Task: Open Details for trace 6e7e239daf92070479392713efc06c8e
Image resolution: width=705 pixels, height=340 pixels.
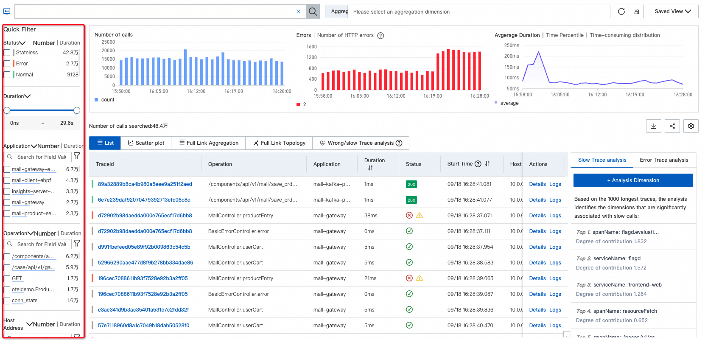Action: [537, 200]
